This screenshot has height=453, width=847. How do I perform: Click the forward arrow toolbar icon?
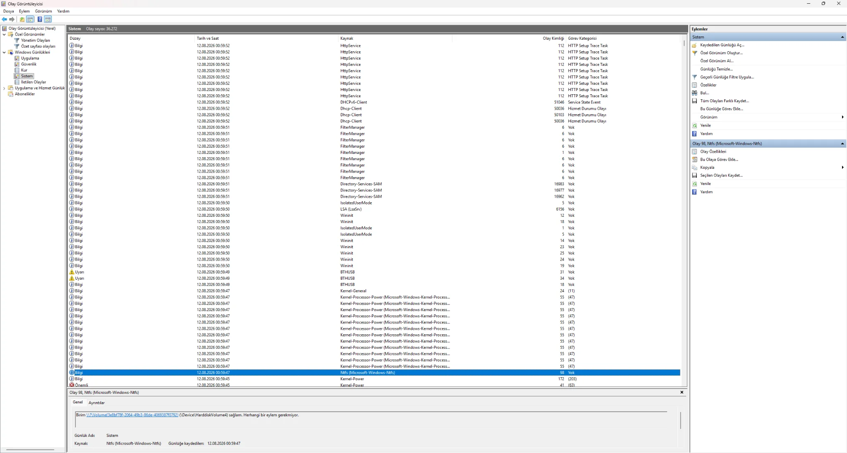[x=12, y=19]
